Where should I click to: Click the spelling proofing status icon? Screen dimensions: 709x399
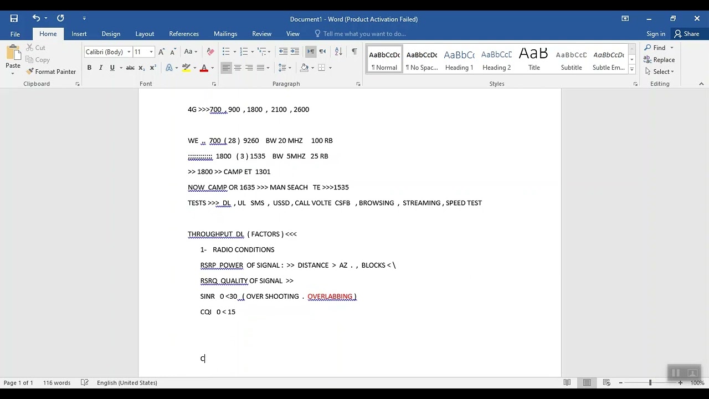(x=85, y=382)
